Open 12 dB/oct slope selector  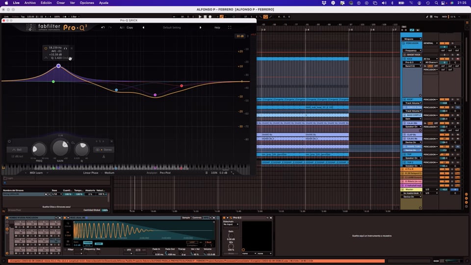click(x=17, y=156)
